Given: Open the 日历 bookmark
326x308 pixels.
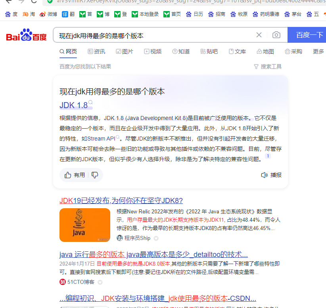Looking at the screenshot, I should click(x=194, y=14).
